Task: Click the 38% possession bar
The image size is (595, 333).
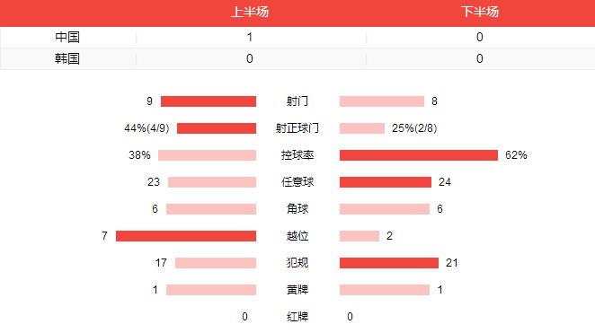Action: coord(208,155)
